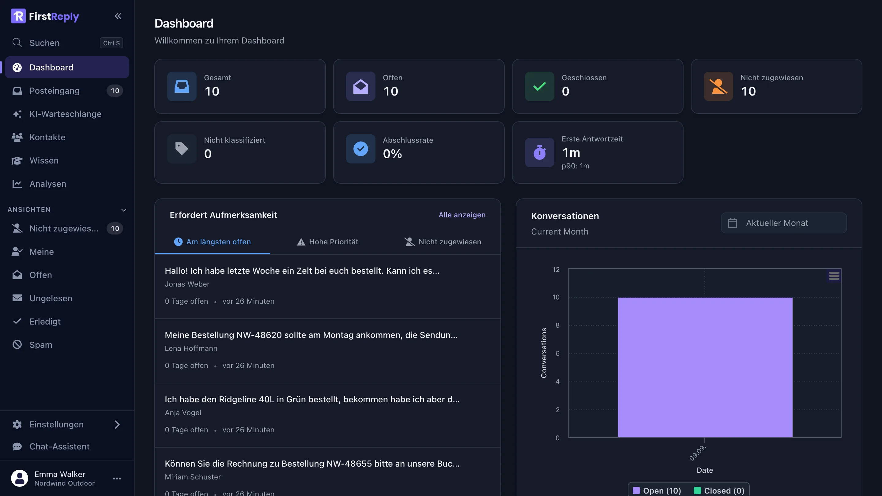Toggle the Open (10) legend series
Viewport: 882px width, 496px height.
[x=657, y=490]
